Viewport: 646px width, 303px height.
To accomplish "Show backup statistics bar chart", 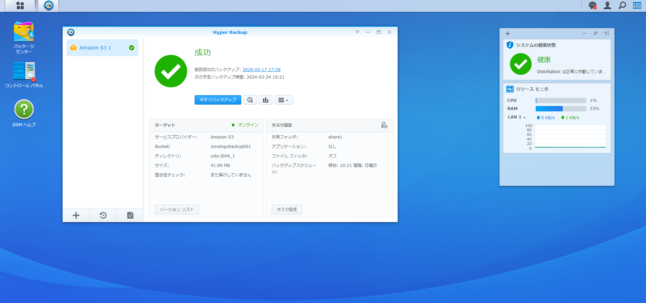I will tap(266, 100).
